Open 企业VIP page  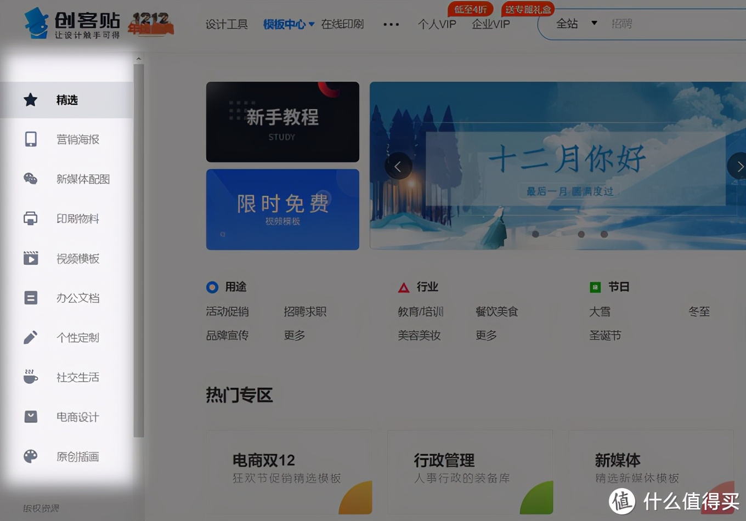[491, 24]
